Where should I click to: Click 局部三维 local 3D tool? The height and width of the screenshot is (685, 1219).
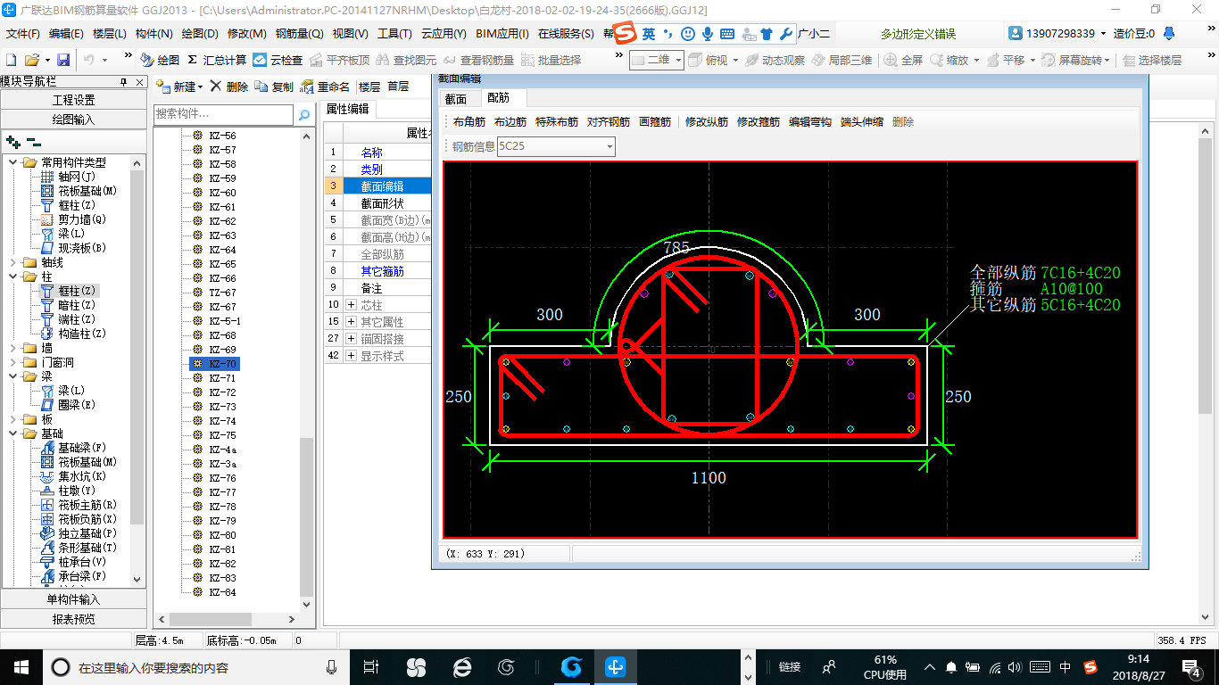[x=842, y=60]
